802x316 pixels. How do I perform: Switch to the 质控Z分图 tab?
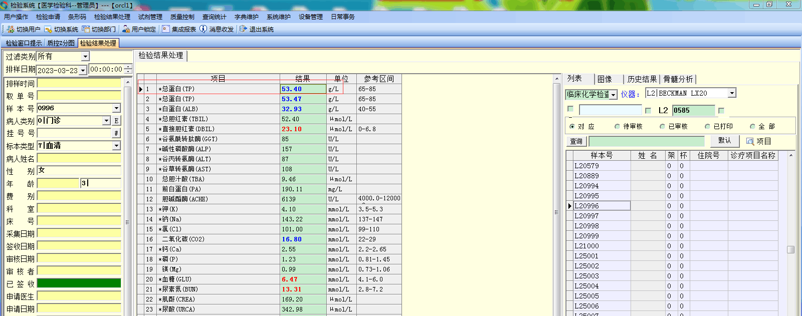[x=61, y=43]
